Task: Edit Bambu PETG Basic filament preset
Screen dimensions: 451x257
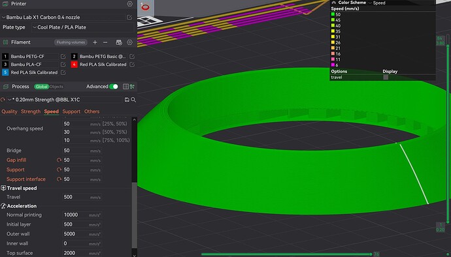Action: (x=132, y=56)
